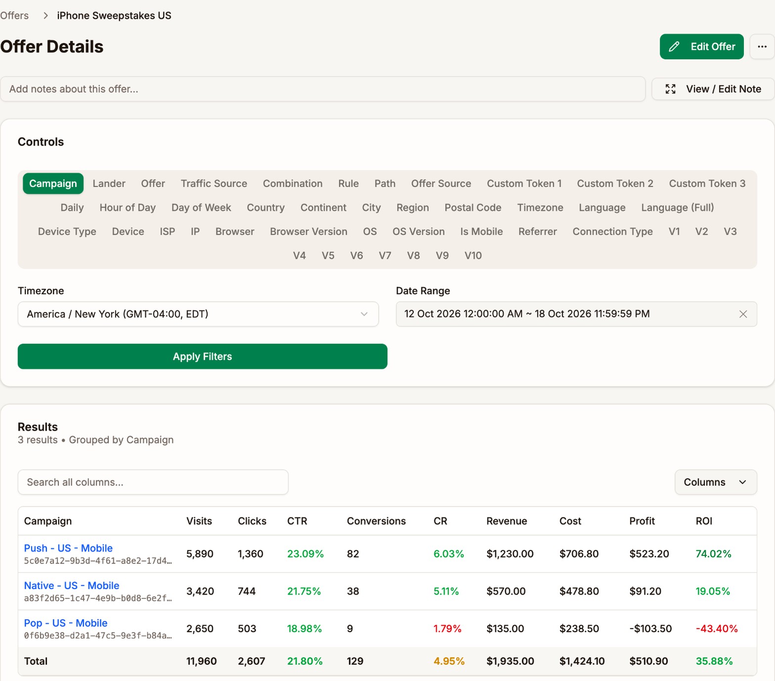Viewport: 775px width, 681px height.
Task: Switch grouping to Rule
Action: [348, 183]
